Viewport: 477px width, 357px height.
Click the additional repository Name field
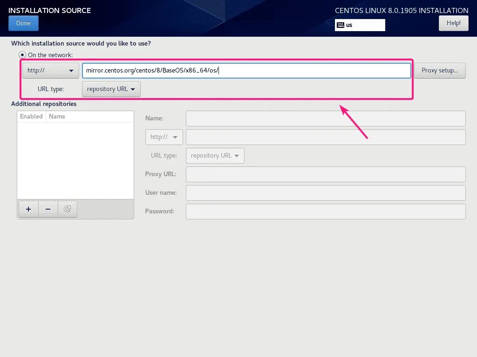pyautogui.click(x=326, y=119)
